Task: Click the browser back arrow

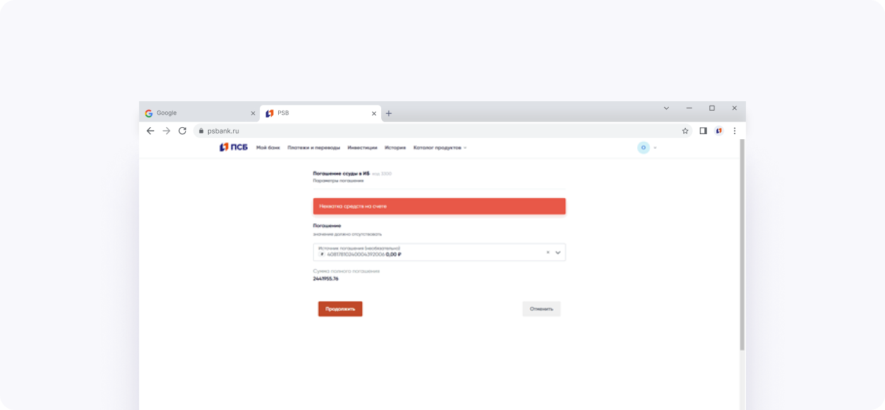Action: tap(150, 131)
